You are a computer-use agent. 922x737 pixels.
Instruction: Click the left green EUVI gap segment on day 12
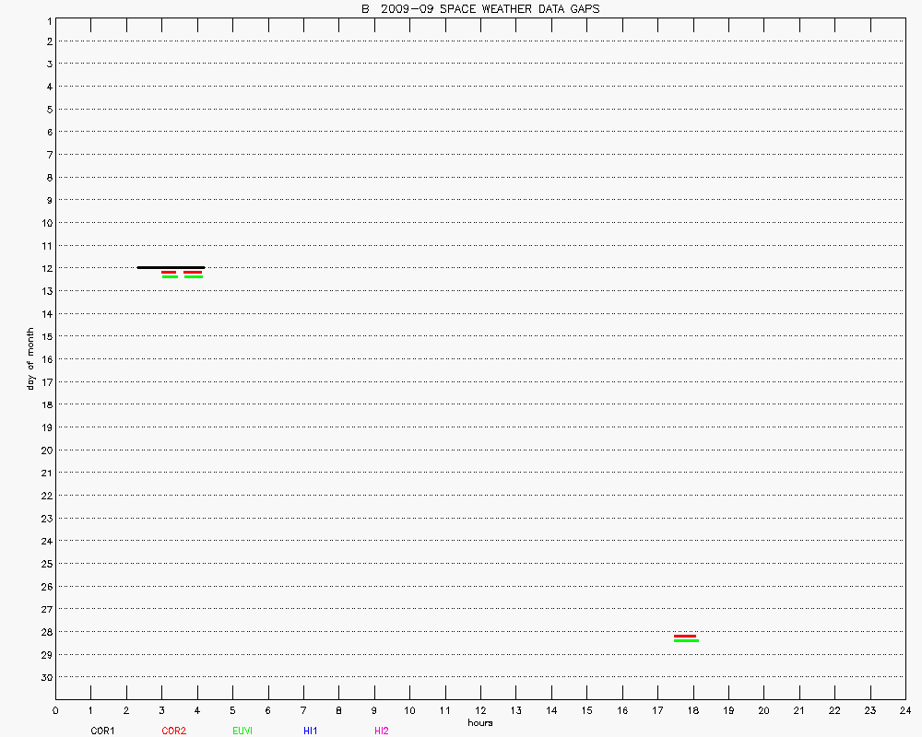click(x=170, y=276)
